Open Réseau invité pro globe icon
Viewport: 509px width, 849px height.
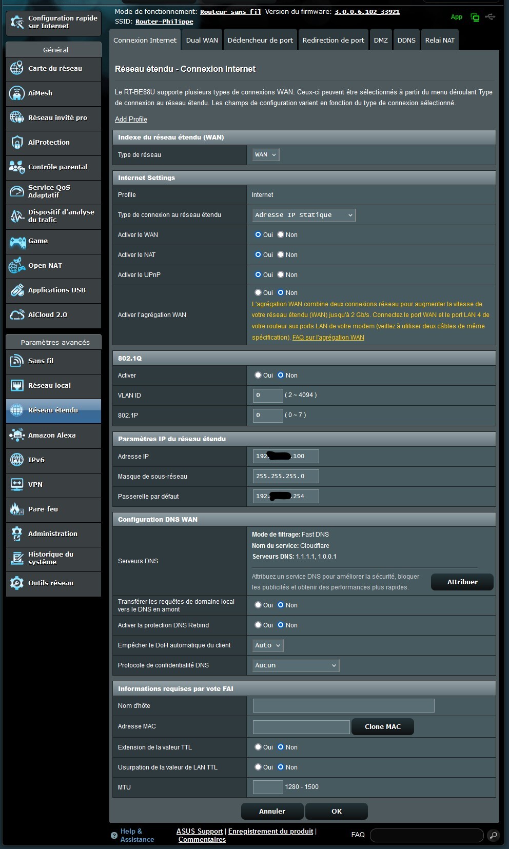(x=17, y=117)
